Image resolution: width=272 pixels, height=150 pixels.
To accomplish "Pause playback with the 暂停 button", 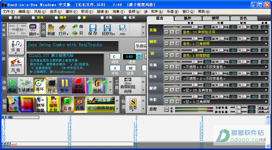I will pyautogui.click(x=65, y=86).
